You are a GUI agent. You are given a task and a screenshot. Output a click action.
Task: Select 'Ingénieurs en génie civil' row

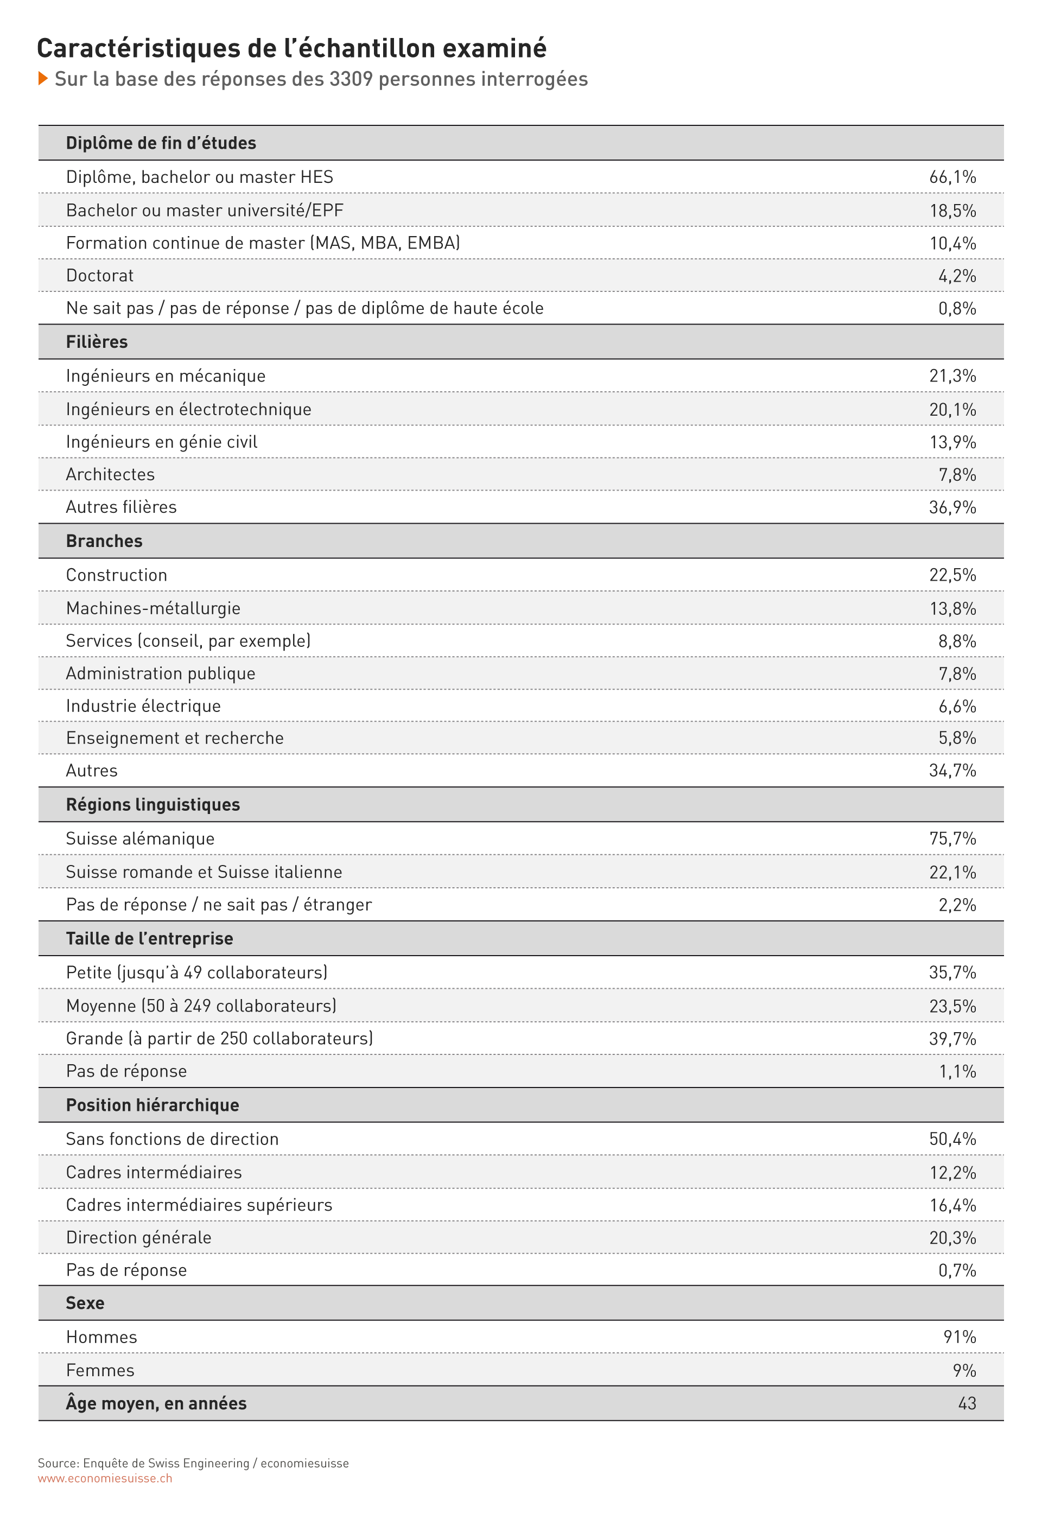(520, 442)
